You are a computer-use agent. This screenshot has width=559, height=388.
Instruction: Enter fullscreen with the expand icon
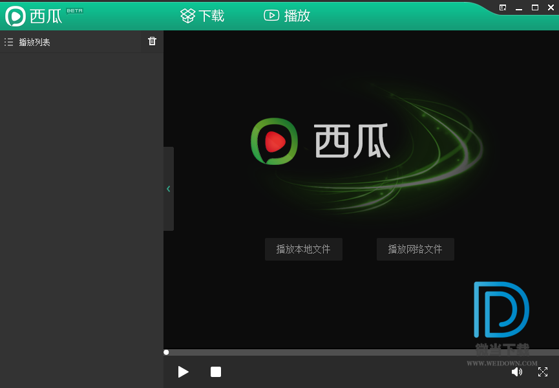pos(543,372)
